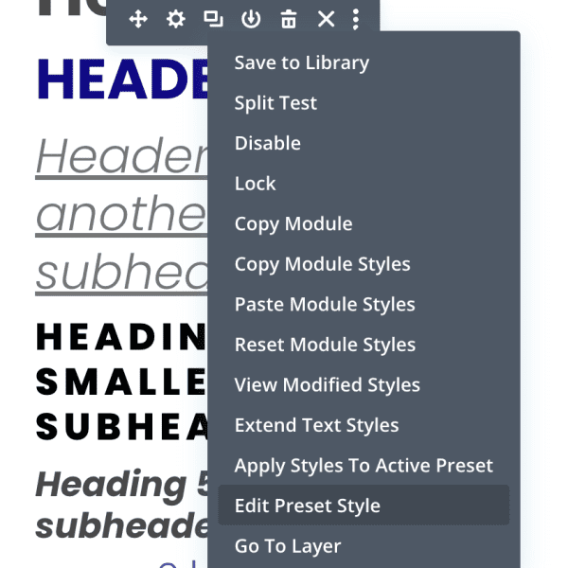Image resolution: width=568 pixels, height=568 pixels.
Task: Open Edit Preset Style option
Action: click(x=308, y=506)
